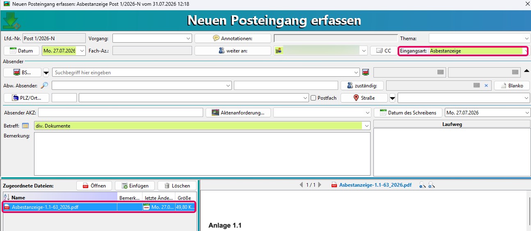The image size is (531, 231).
Task: Expand the weiter an recipient dropdown
Action: [363, 51]
